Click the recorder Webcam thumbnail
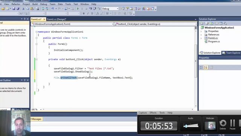Screen dimensions: 241x136 (x=210, y=125)
